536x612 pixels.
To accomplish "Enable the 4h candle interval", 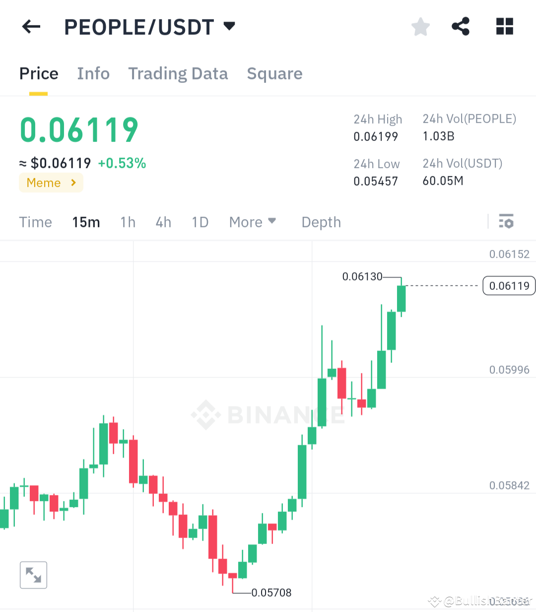I will (163, 222).
